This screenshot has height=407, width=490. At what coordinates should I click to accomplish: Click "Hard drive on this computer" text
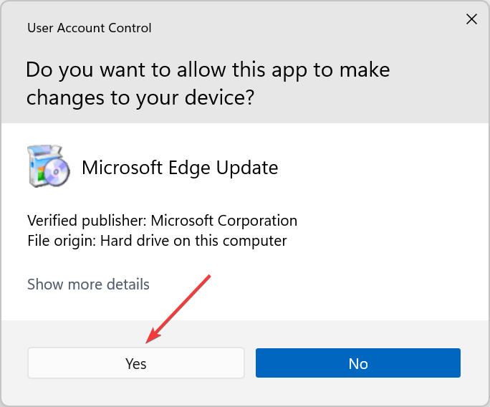point(193,241)
